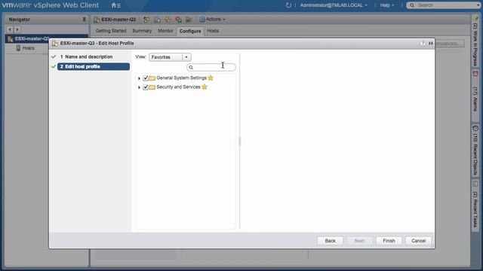Open help for Edit Host Profile dialog
This screenshot has height=271, width=483.
coord(423,44)
